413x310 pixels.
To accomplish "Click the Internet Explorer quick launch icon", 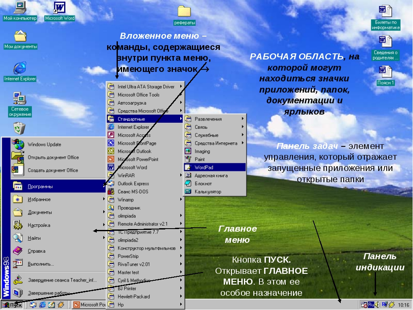I will (x=43, y=305).
